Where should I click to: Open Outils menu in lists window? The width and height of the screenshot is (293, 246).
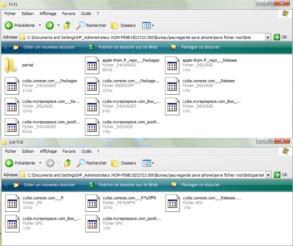tap(86, 14)
